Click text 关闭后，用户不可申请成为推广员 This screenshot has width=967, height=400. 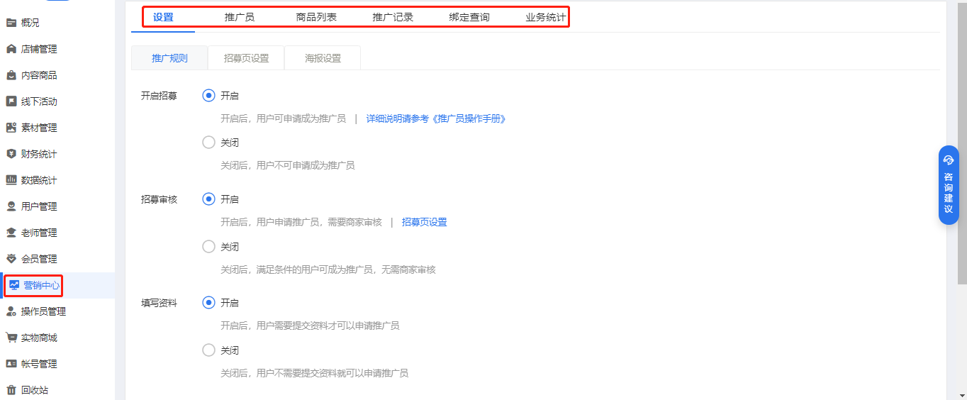point(288,165)
